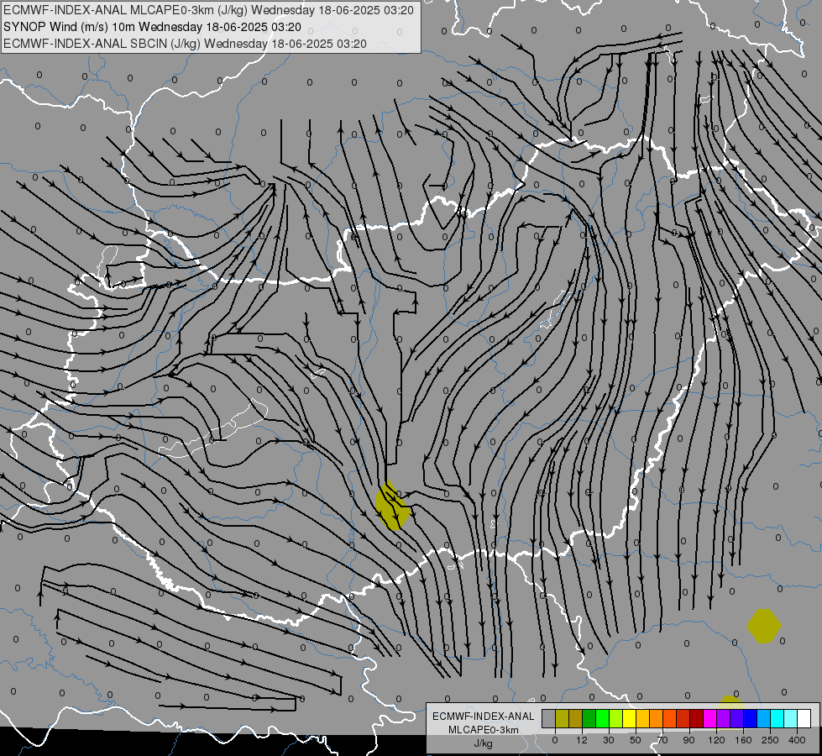Click legend value 30
The image size is (822, 756).
pos(609,740)
